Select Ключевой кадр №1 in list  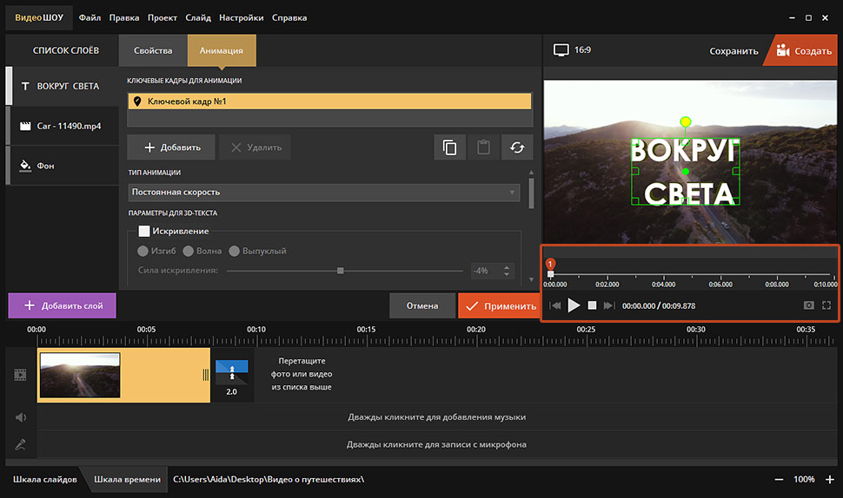click(329, 102)
